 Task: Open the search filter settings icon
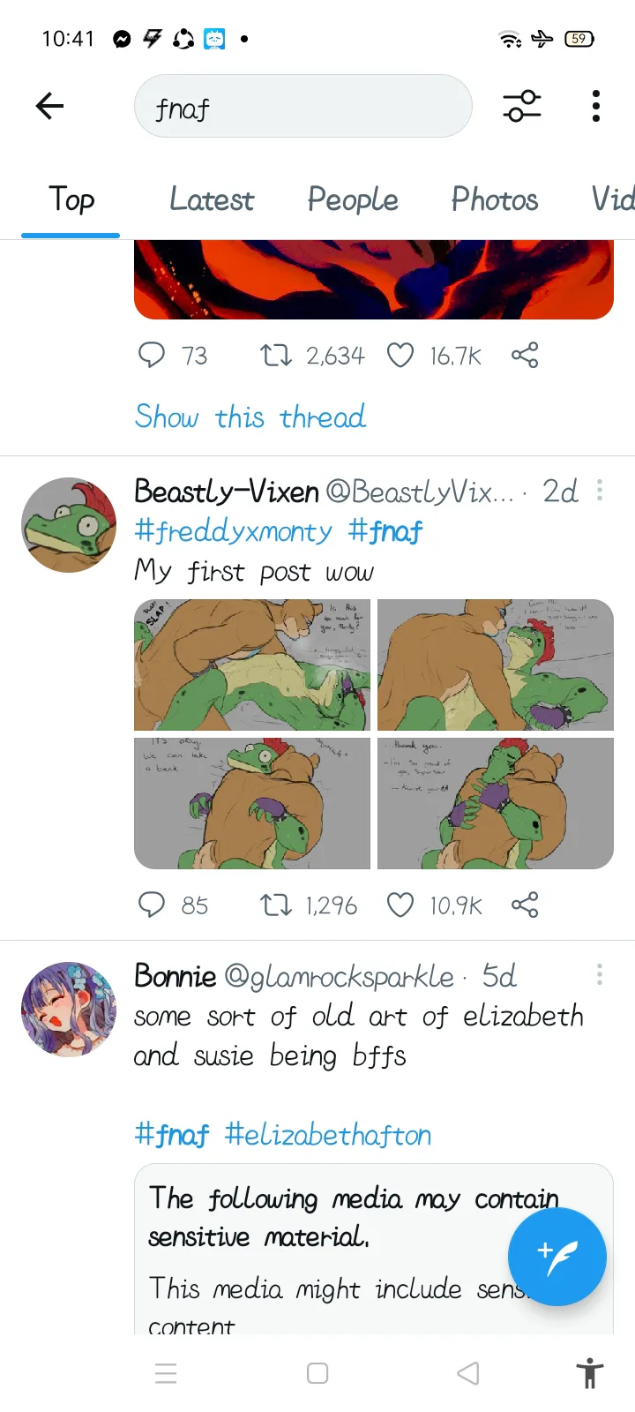pos(522,107)
